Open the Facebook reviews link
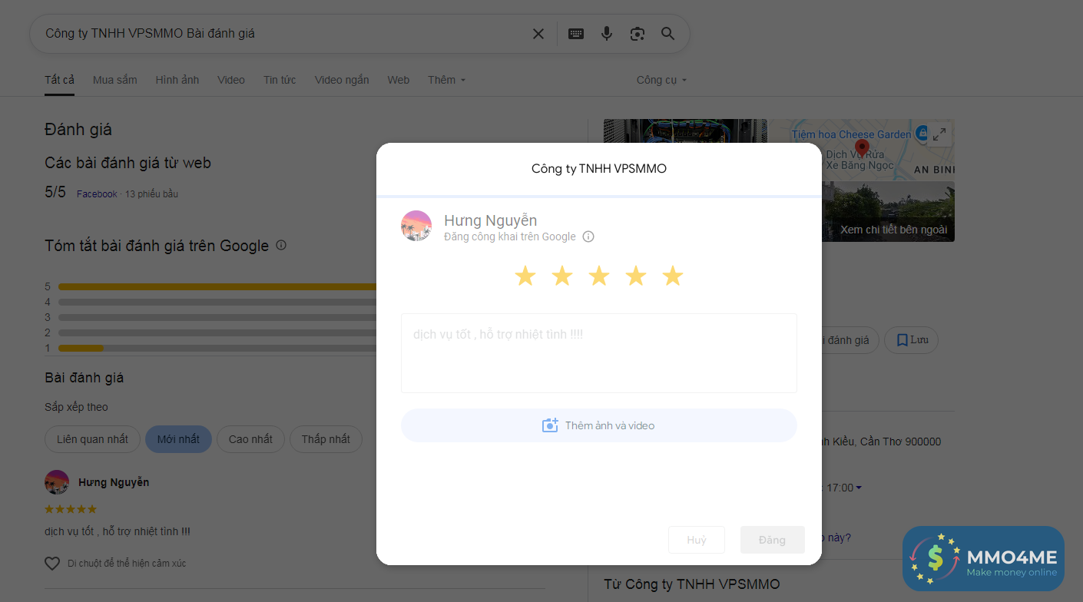Image resolution: width=1083 pixels, height=602 pixels. pyautogui.click(x=97, y=194)
